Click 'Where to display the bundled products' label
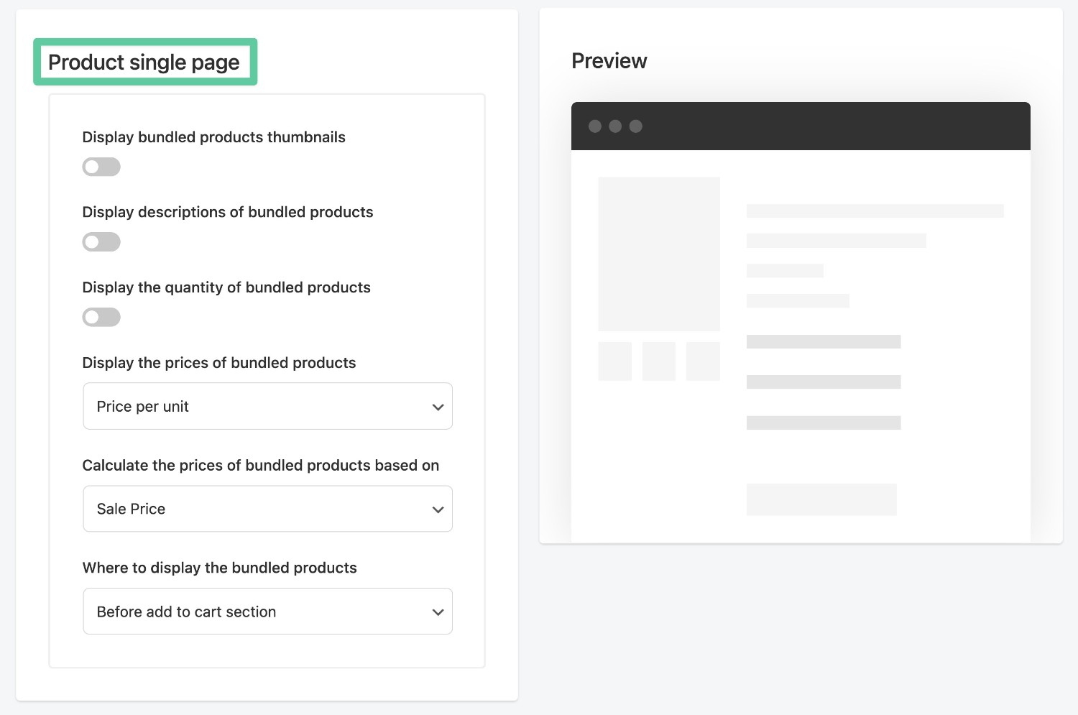 [220, 568]
